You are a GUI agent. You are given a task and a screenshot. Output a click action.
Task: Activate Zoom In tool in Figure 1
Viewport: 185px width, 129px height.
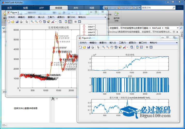coord(32,22)
